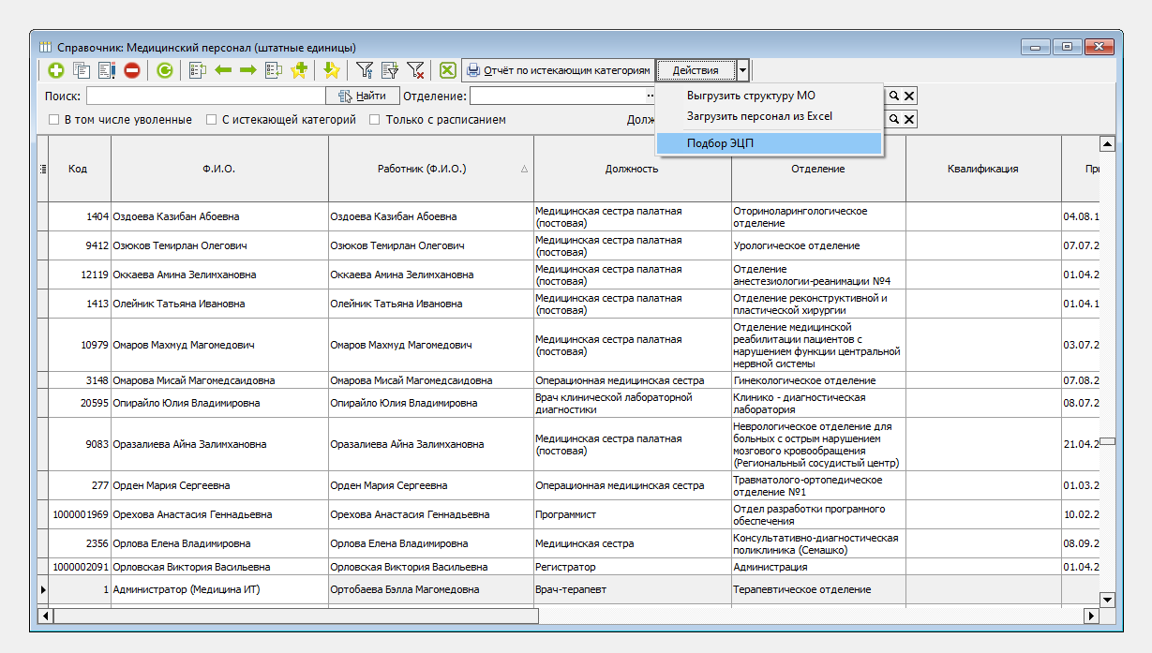Click the star with green plus icon
1152x653 pixels.
coord(299,70)
